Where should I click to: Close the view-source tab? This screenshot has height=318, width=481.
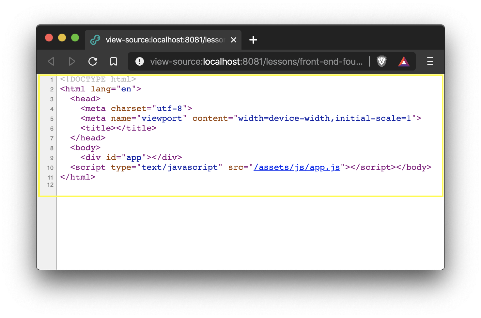[x=234, y=40]
